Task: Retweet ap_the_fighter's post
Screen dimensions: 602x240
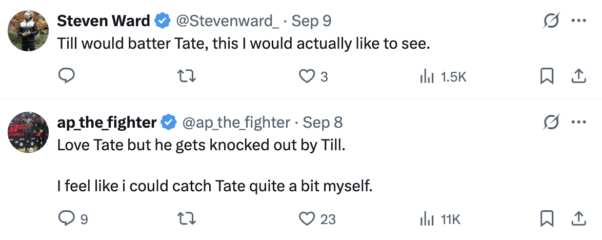Action: point(187,219)
